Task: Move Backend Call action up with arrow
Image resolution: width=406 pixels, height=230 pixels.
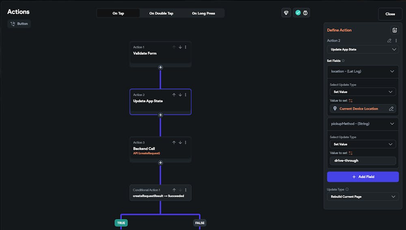Action: tap(174, 142)
